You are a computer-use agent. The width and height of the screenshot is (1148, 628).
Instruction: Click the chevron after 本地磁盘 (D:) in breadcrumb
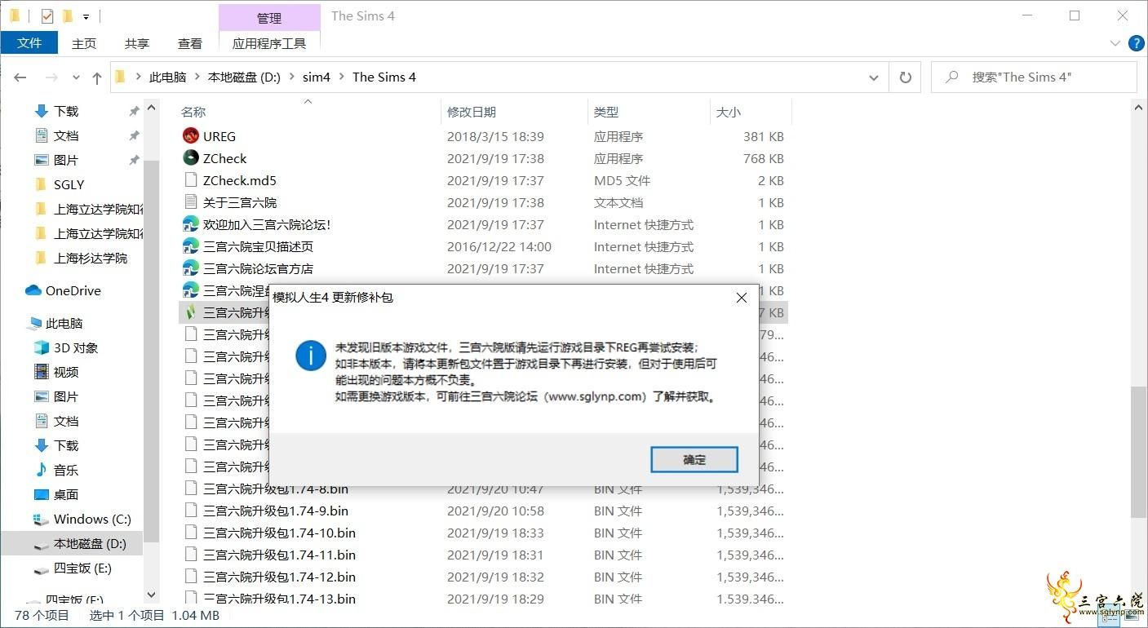click(x=291, y=77)
